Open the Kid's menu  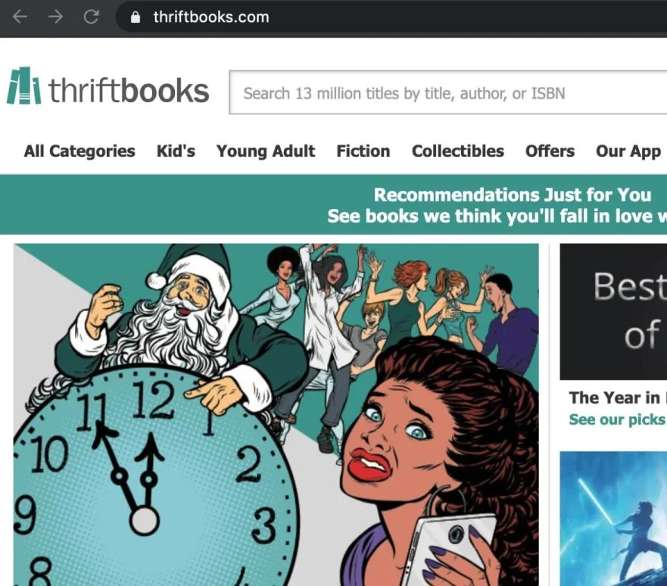[176, 151]
